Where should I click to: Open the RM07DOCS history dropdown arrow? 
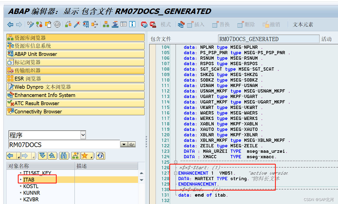124,144
